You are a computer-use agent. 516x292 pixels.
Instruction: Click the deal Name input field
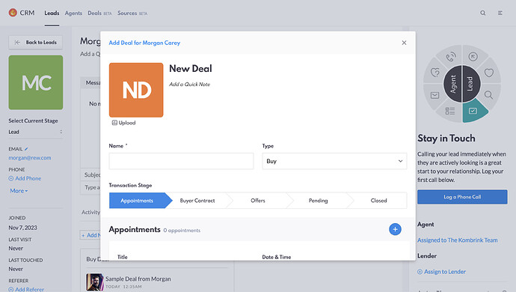(x=181, y=161)
